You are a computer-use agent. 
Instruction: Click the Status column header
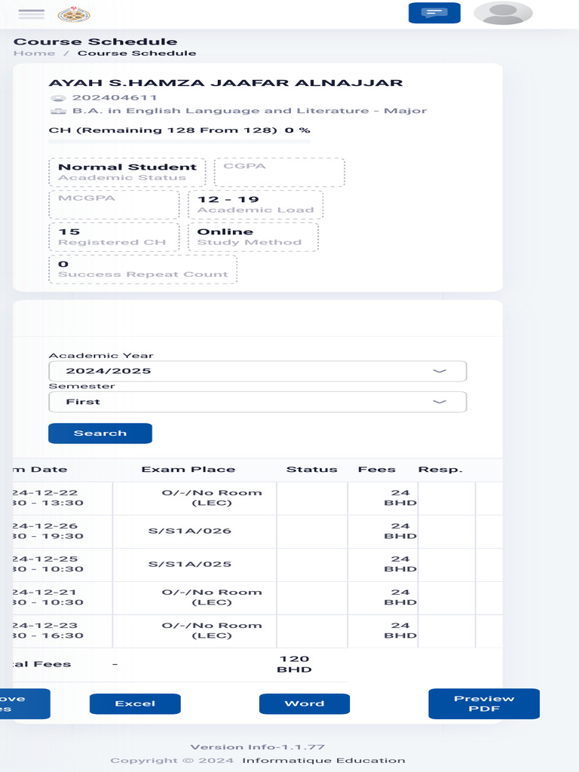(311, 470)
